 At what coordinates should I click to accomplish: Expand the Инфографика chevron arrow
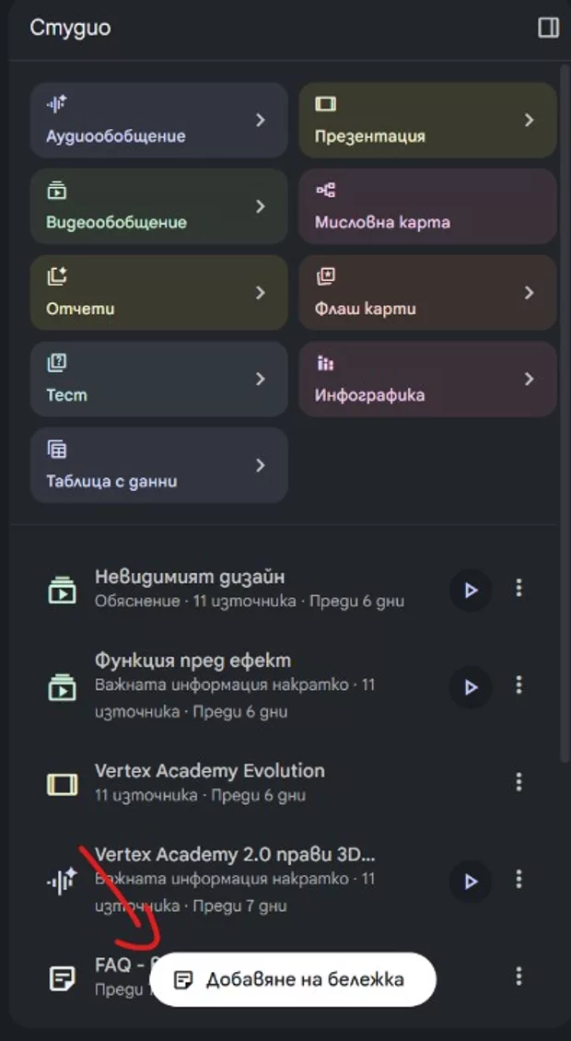coord(529,379)
